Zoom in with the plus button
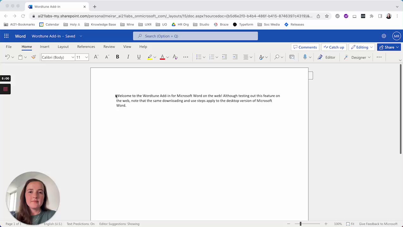 tap(326, 224)
